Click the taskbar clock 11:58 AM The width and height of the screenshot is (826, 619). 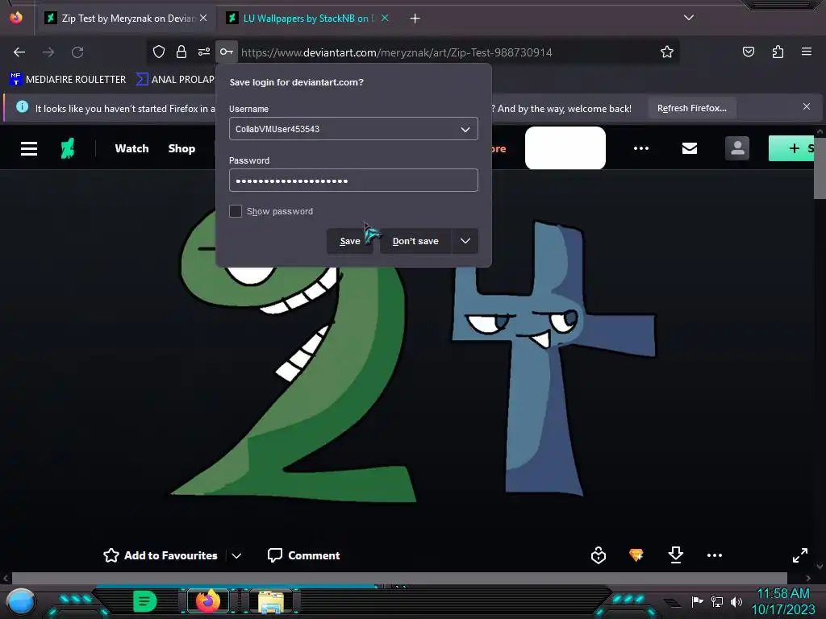pyautogui.click(x=782, y=594)
